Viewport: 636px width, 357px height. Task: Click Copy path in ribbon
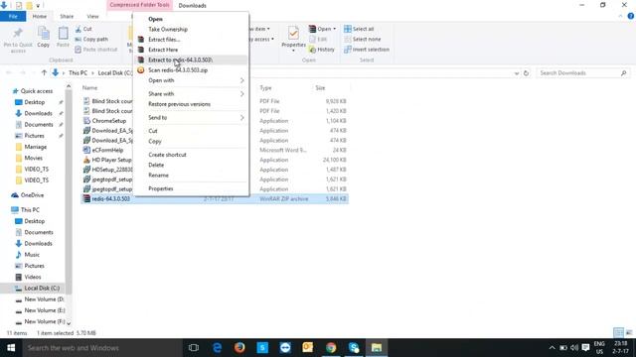click(91, 40)
